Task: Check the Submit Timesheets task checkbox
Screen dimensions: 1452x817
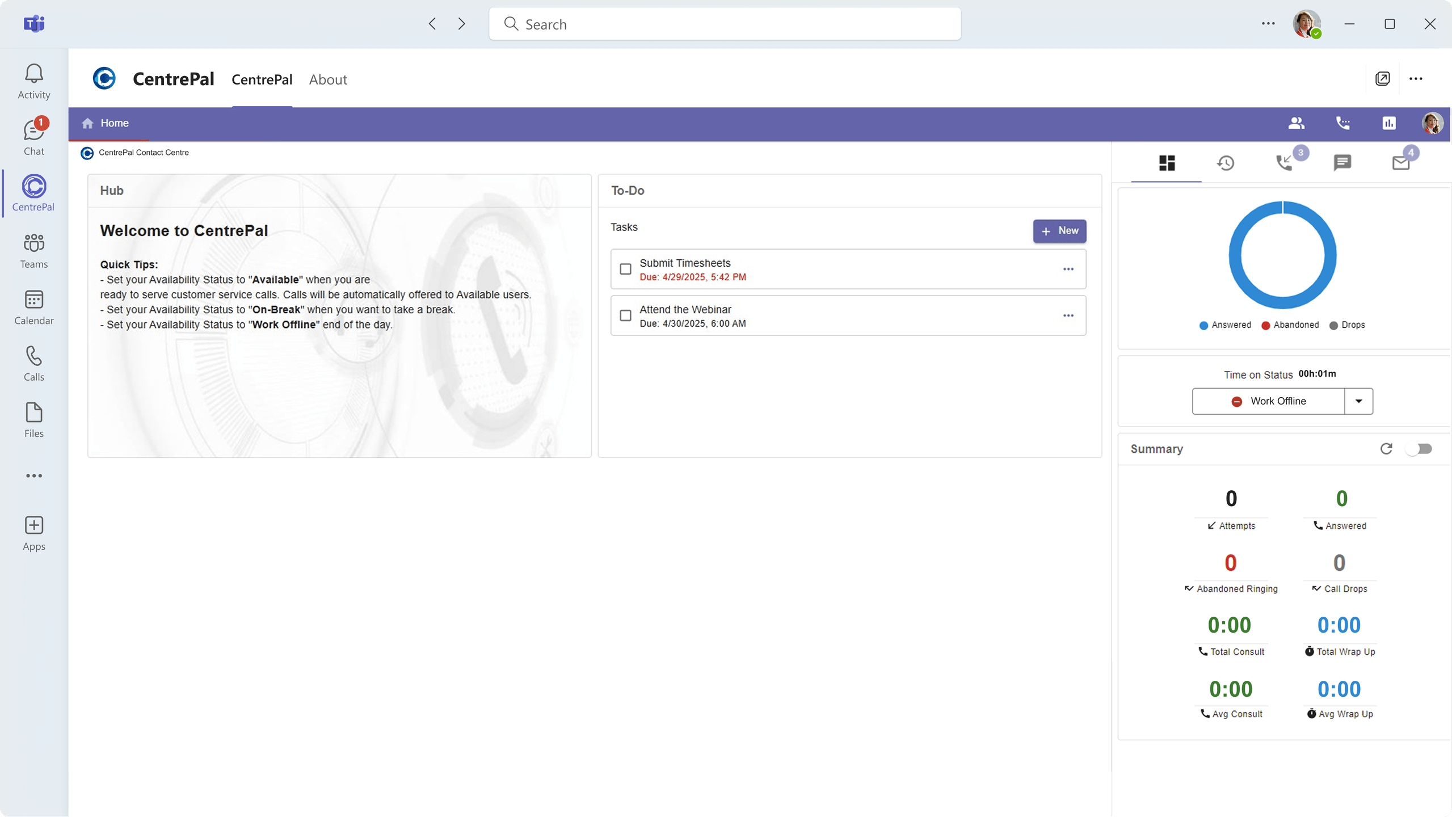Action: pos(625,269)
